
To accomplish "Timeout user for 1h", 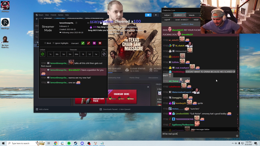I will [83, 54].
